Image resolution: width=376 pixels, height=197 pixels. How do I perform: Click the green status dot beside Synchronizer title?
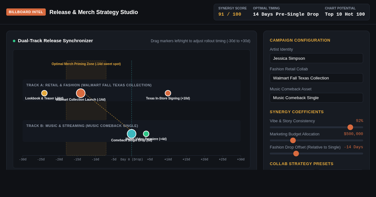point(14,41)
